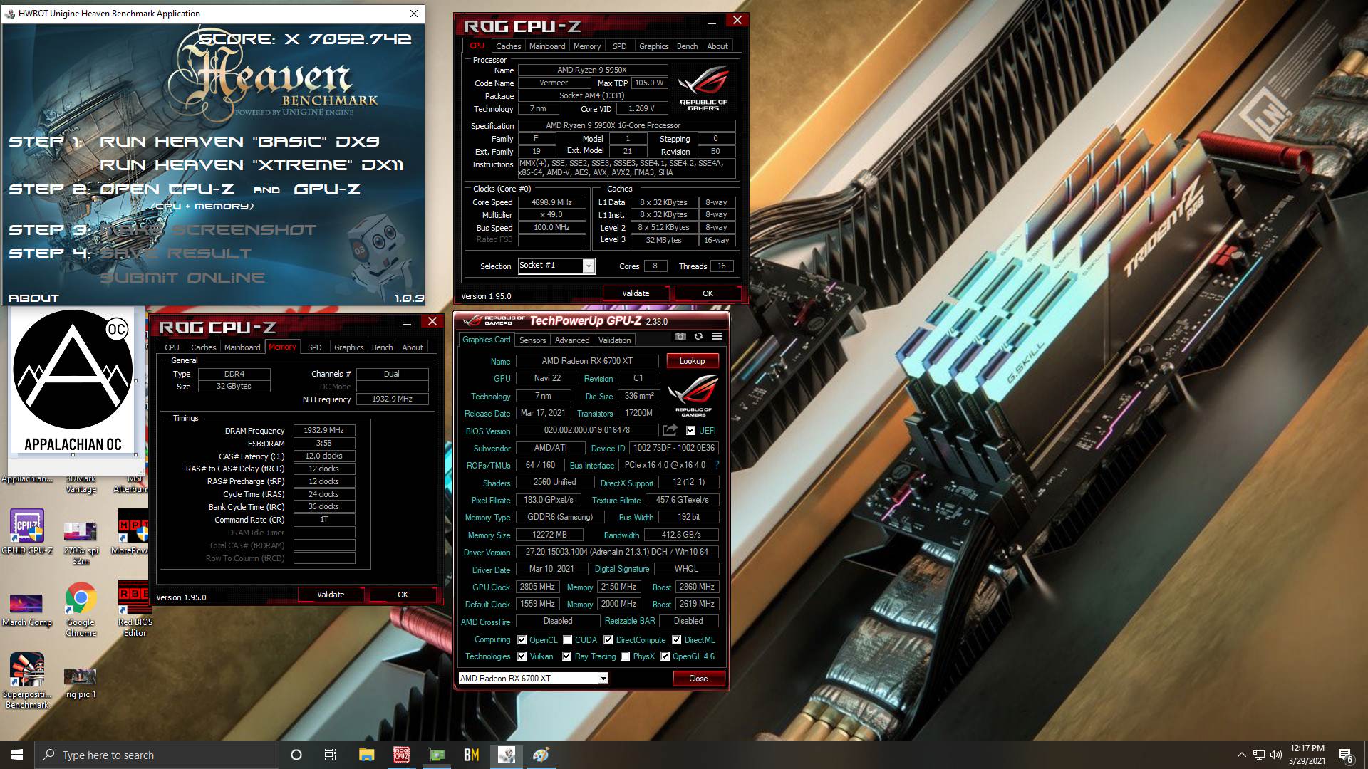Switch to ROG CPU-Z taskbar icon
Image resolution: width=1368 pixels, height=769 pixels.
click(x=401, y=755)
